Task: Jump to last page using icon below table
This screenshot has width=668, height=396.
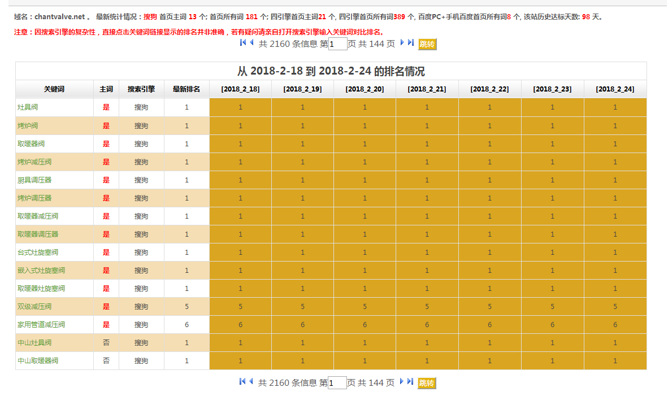Action: [411, 381]
